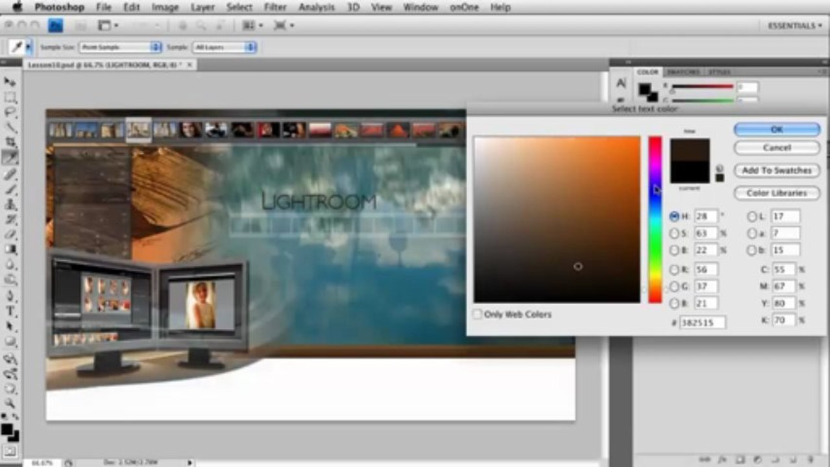Select the Eraser tool
Image resolution: width=830 pixels, height=467 pixels.
click(10, 234)
